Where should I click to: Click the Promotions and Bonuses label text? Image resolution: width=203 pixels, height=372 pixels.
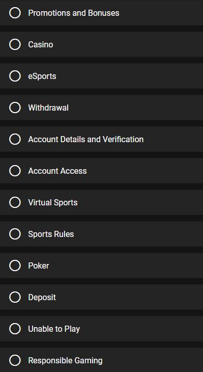coord(74,13)
